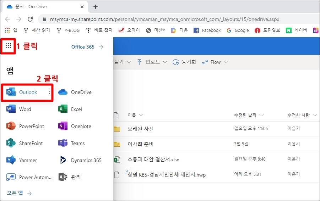Open 네이버 bookmark
This screenshot has width=320, height=201.
[296, 30]
